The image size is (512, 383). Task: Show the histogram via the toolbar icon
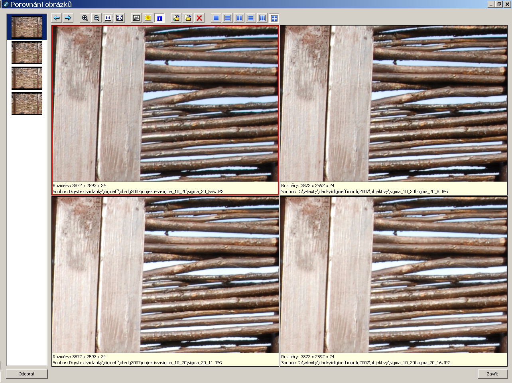(x=136, y=18)
